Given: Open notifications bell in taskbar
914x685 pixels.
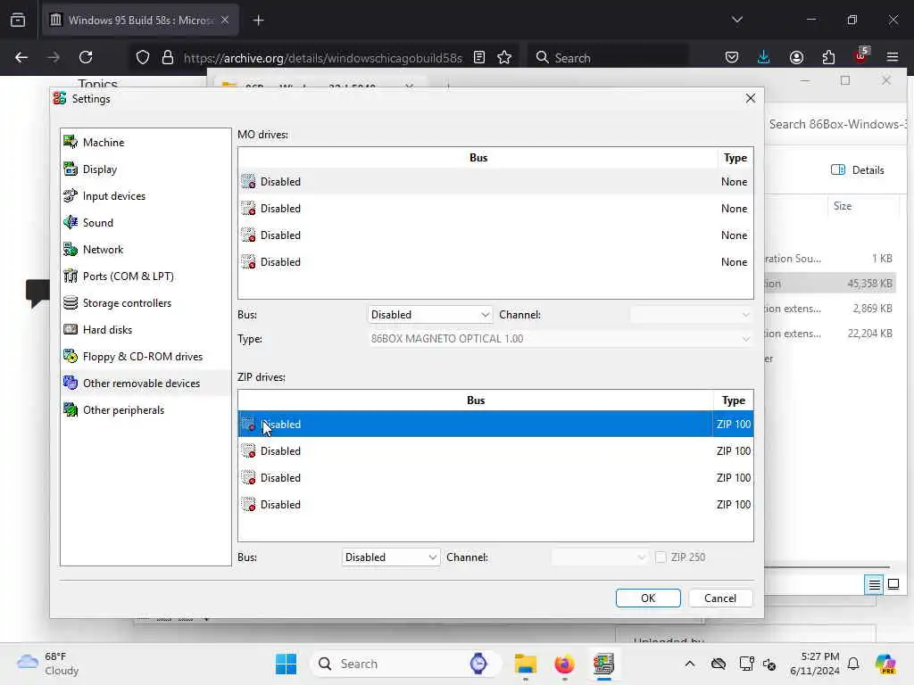Looking at the screenshot, I should coord(853,664).
